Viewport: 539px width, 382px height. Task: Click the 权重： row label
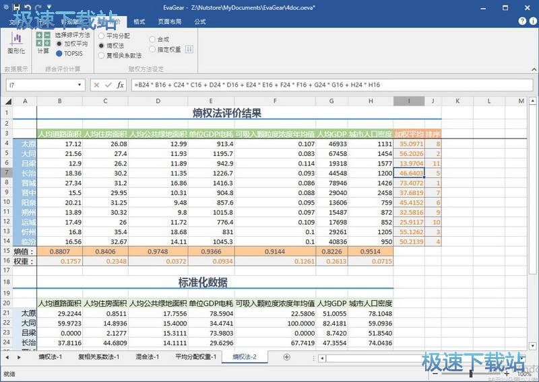pyautogui.click(x=24, y=262)
